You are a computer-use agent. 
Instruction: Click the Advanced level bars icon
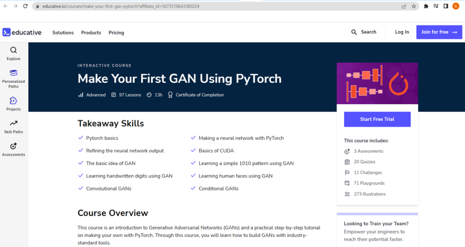pos(81,95)
